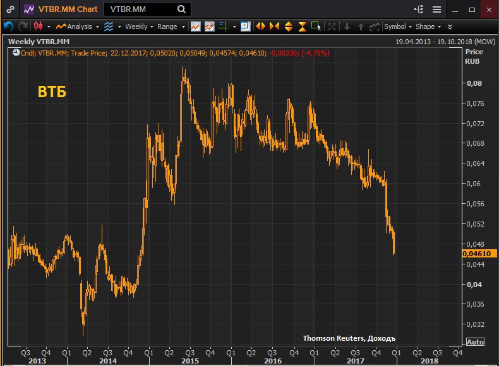Toggle the green crosshair cursor tool
499x366 pixels.
[x=224, y=27]
